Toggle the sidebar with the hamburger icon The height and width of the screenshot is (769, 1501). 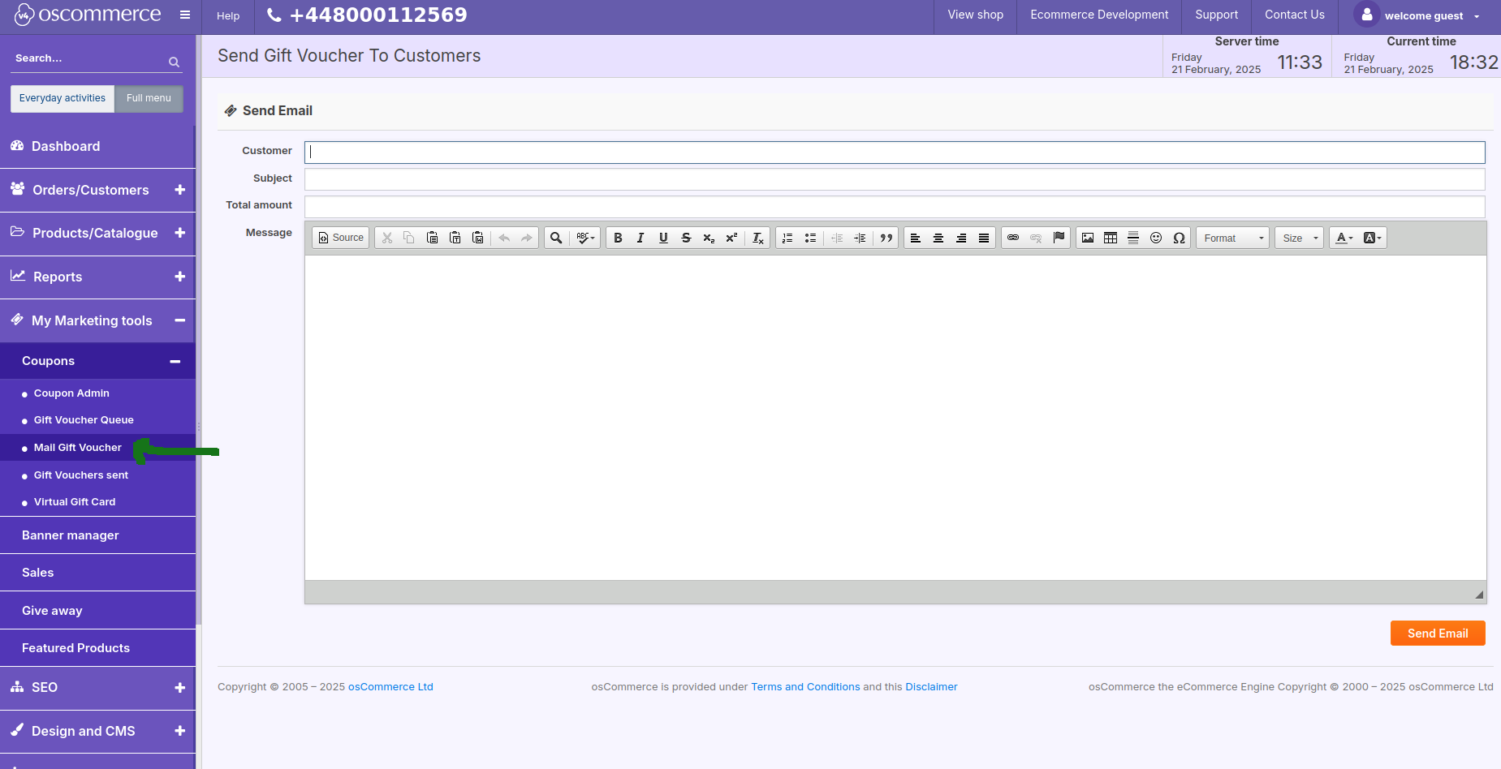point(185,15)
